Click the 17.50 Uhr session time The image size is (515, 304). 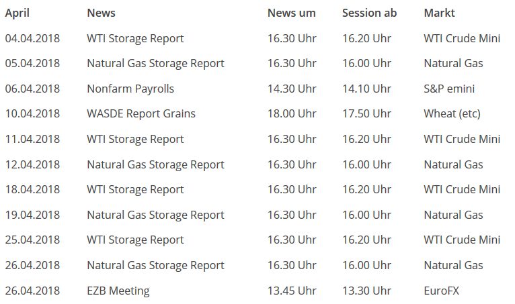(366, 113)
